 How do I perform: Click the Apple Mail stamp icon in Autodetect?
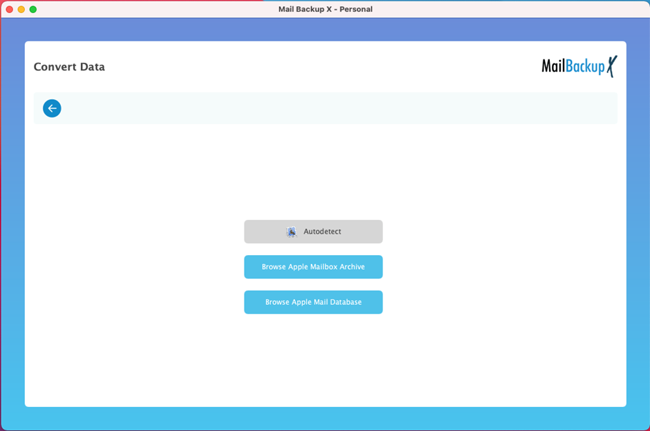tap(291, 232)
